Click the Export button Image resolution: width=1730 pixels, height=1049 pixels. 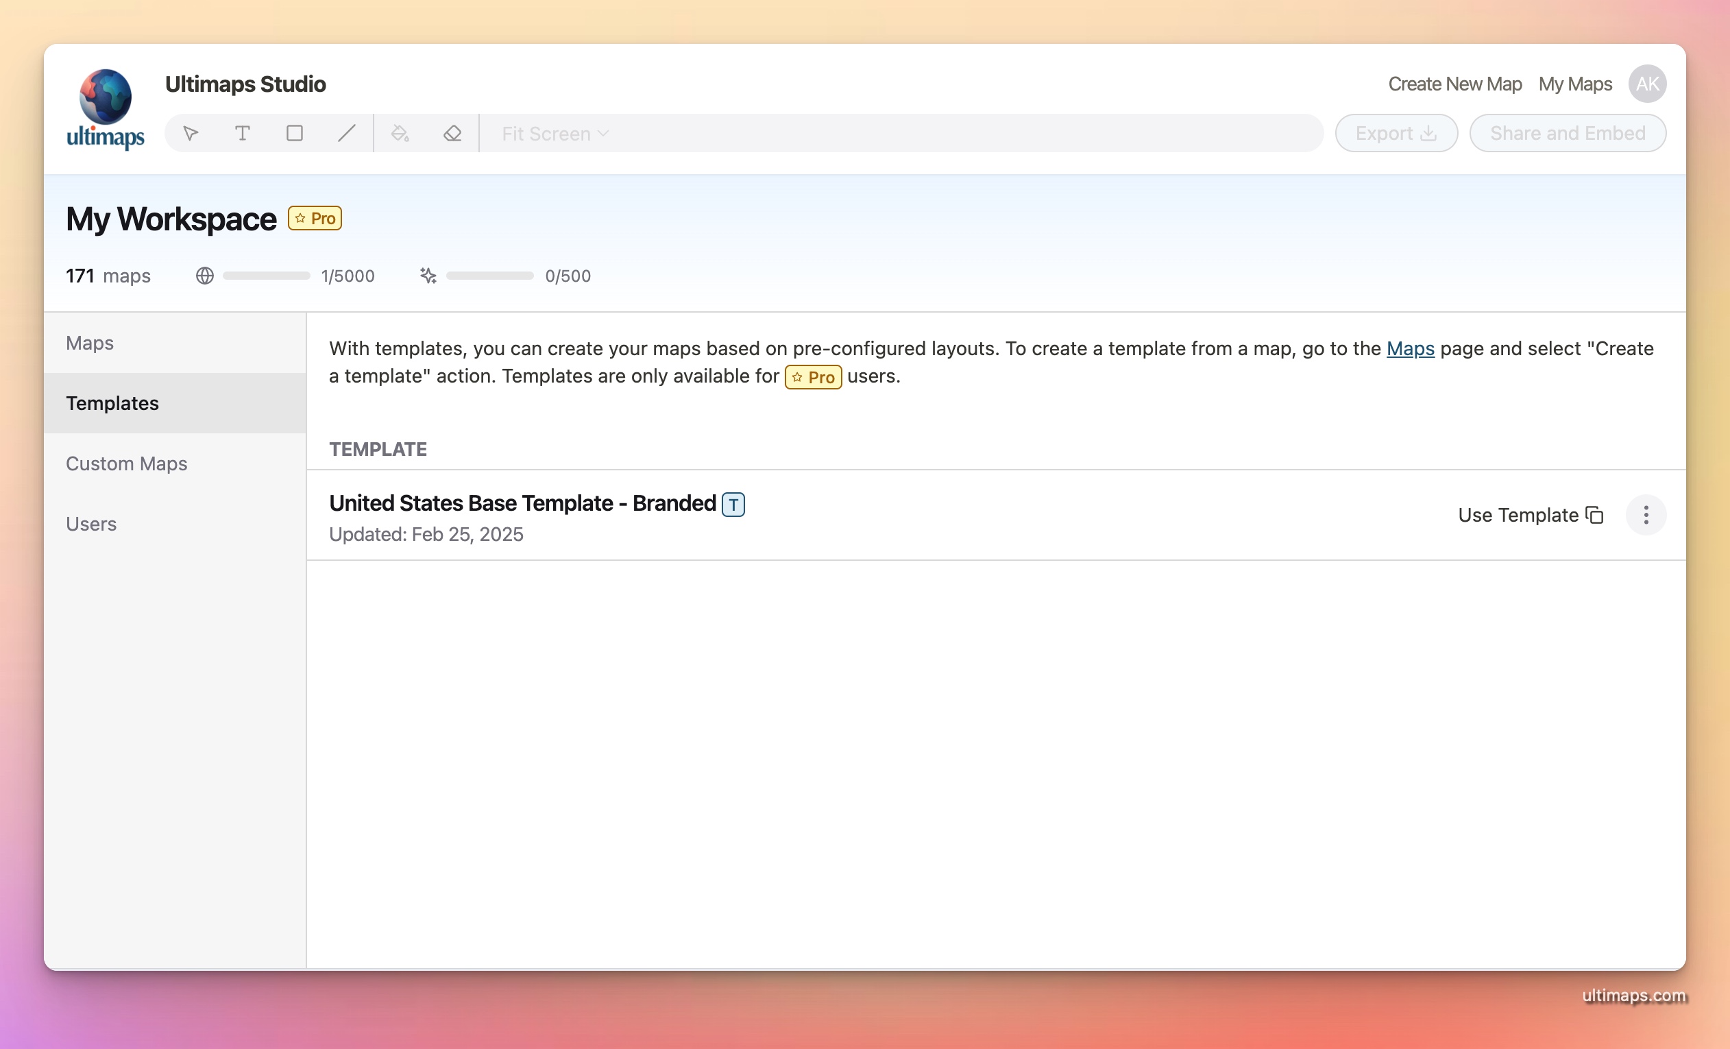1396,134
